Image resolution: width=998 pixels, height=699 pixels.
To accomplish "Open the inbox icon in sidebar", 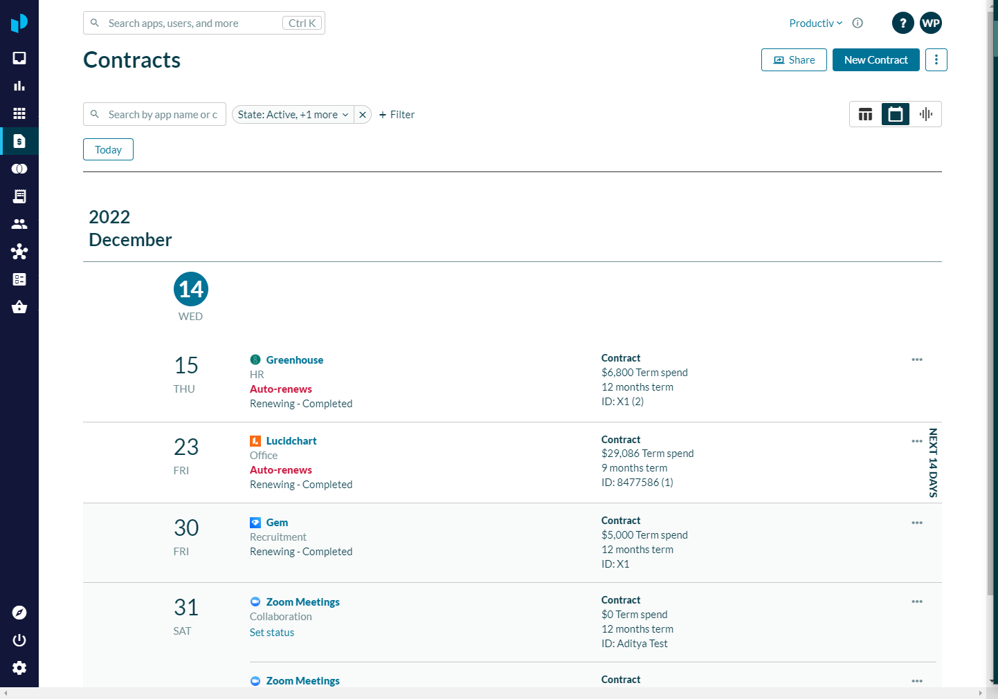I will (19, 58).
